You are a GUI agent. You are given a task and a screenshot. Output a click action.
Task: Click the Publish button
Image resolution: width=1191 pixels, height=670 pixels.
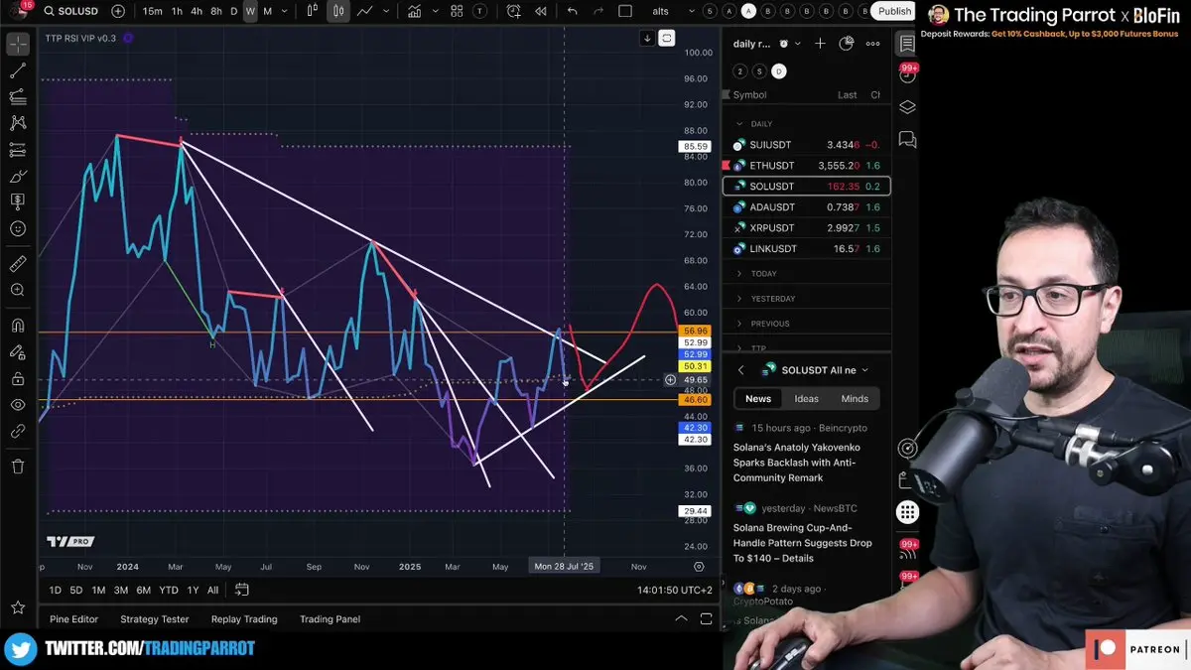pyautogui.click(x=894, y=11)
